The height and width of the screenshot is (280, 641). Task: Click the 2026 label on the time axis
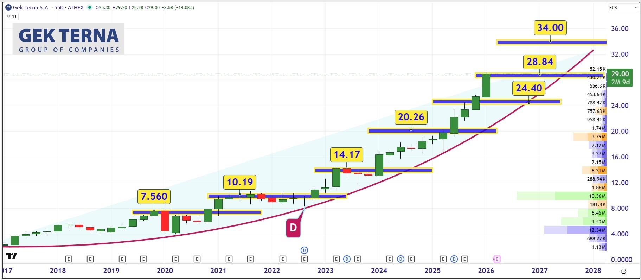click(486, 271)
